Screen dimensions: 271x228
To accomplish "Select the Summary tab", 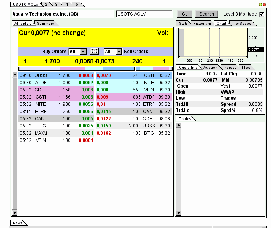I will pos(45,23).
